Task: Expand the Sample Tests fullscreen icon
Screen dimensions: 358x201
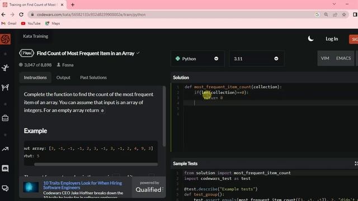Action: pyautogui.click(x=356, y=164)
